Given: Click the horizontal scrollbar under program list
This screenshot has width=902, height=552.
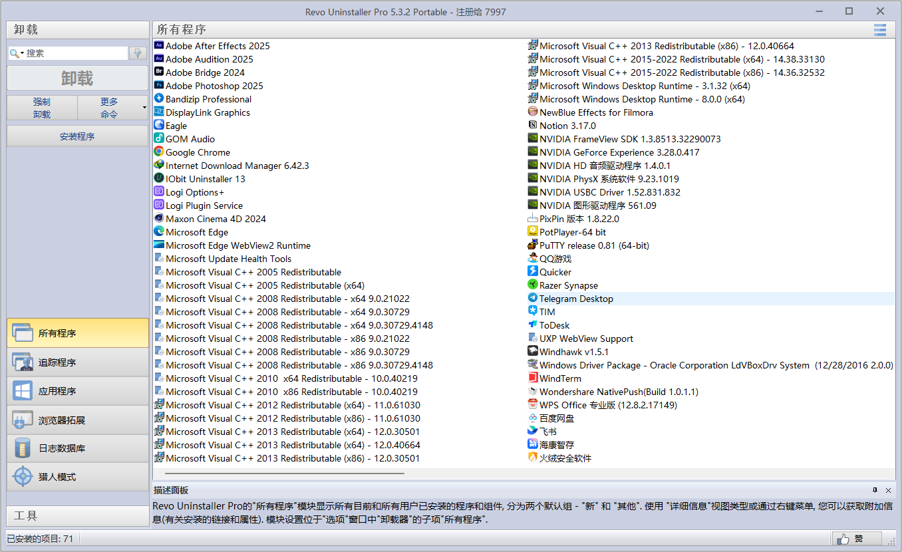Looking at the screenshot, I should pyautogui.click(x=279, y=474).
